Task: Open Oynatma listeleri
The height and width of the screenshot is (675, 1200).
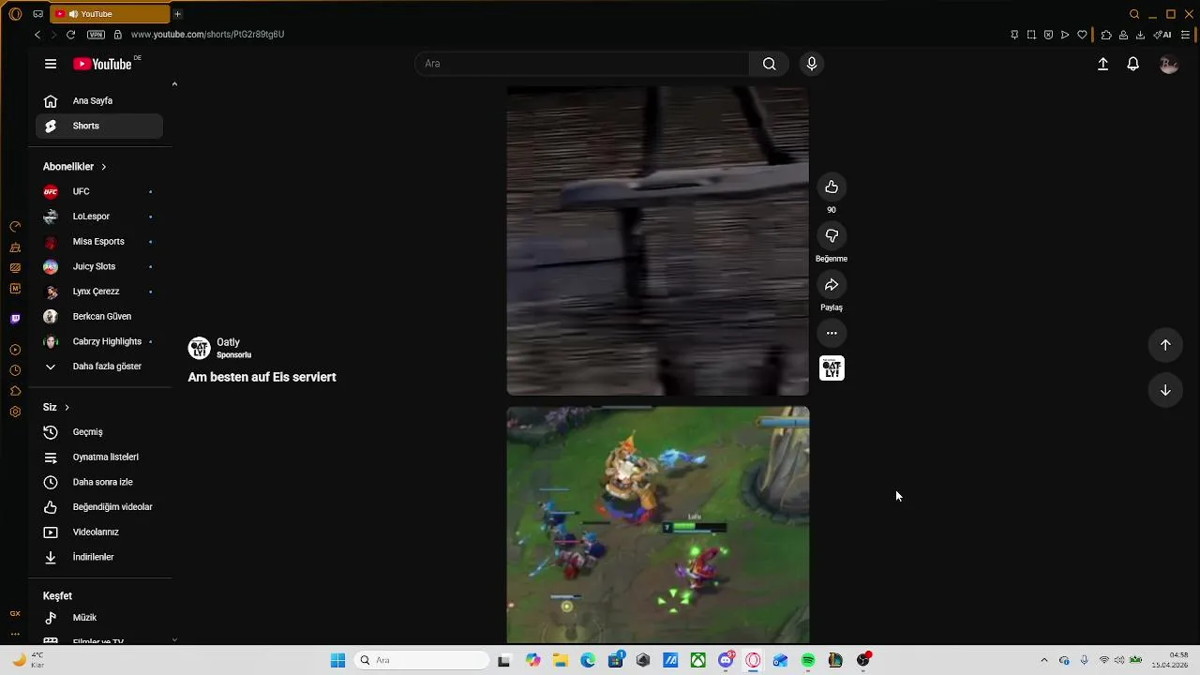Action: click(99, 457)
